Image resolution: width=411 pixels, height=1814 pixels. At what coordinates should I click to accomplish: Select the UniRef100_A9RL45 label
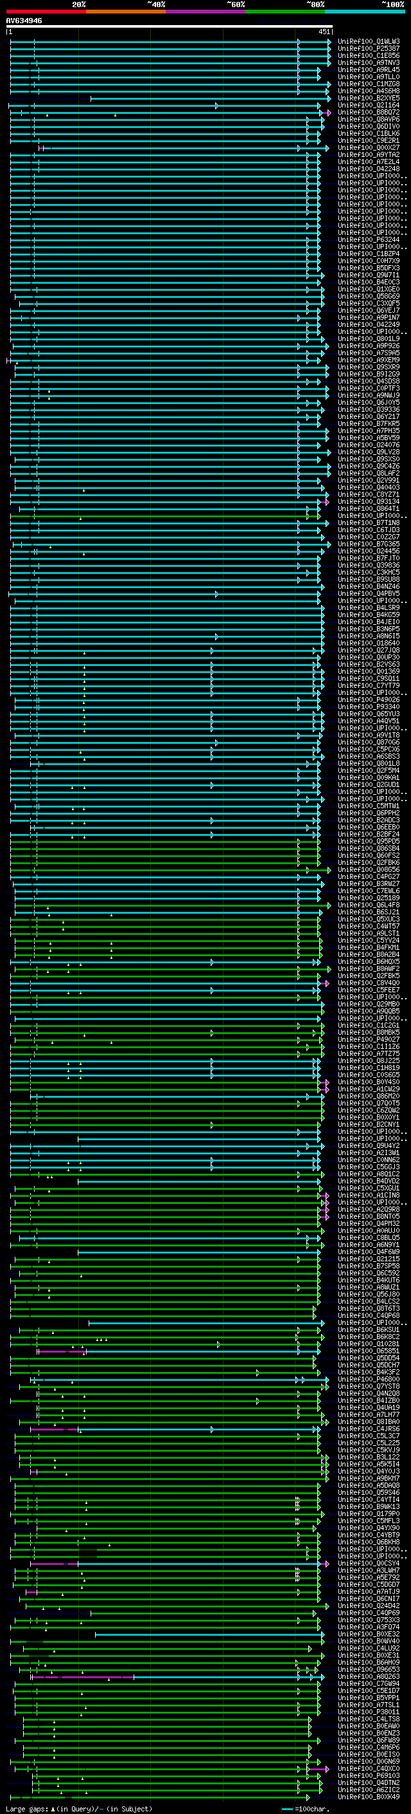click(369, 69)
